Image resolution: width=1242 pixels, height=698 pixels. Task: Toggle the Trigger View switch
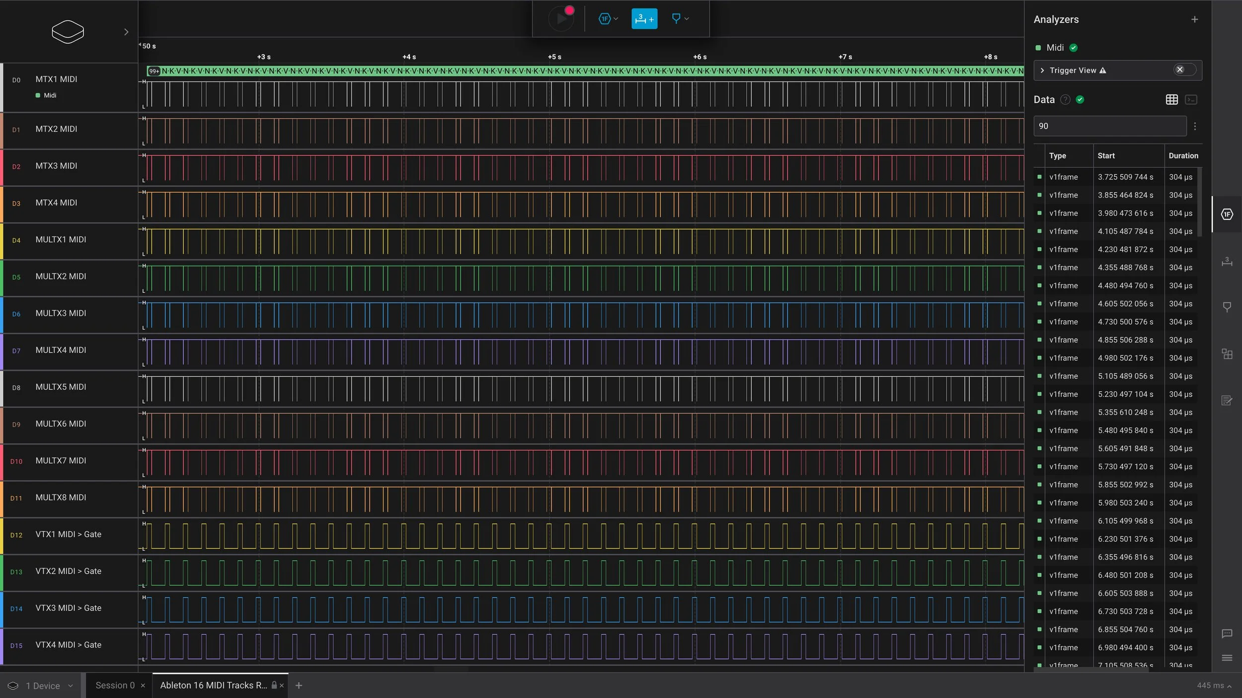click(1184, 70)
